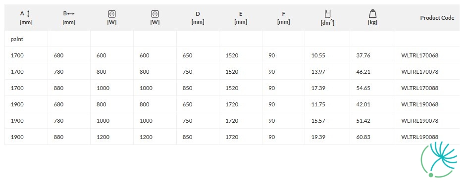Click weight value 60.83
Screen dimensions: 467x188
coord(363,137)
